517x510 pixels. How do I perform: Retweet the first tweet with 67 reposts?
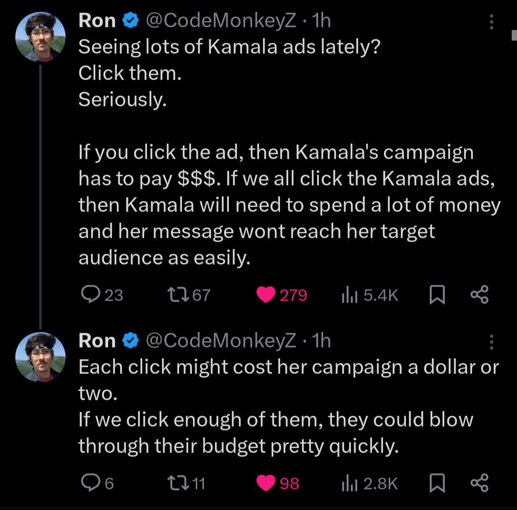point(189,294)
